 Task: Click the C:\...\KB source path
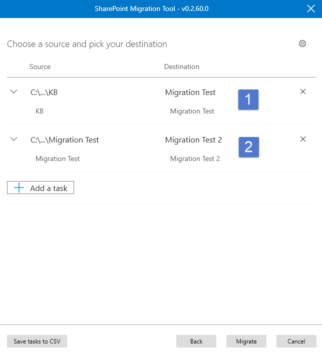tap(48, 92)
